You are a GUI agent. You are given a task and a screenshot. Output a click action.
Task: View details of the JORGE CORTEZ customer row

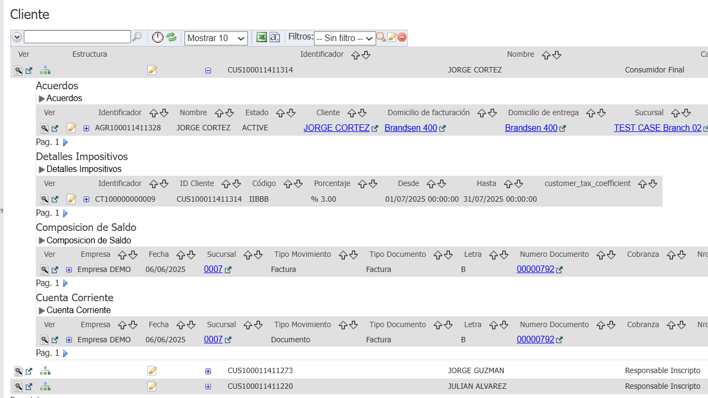18,70
